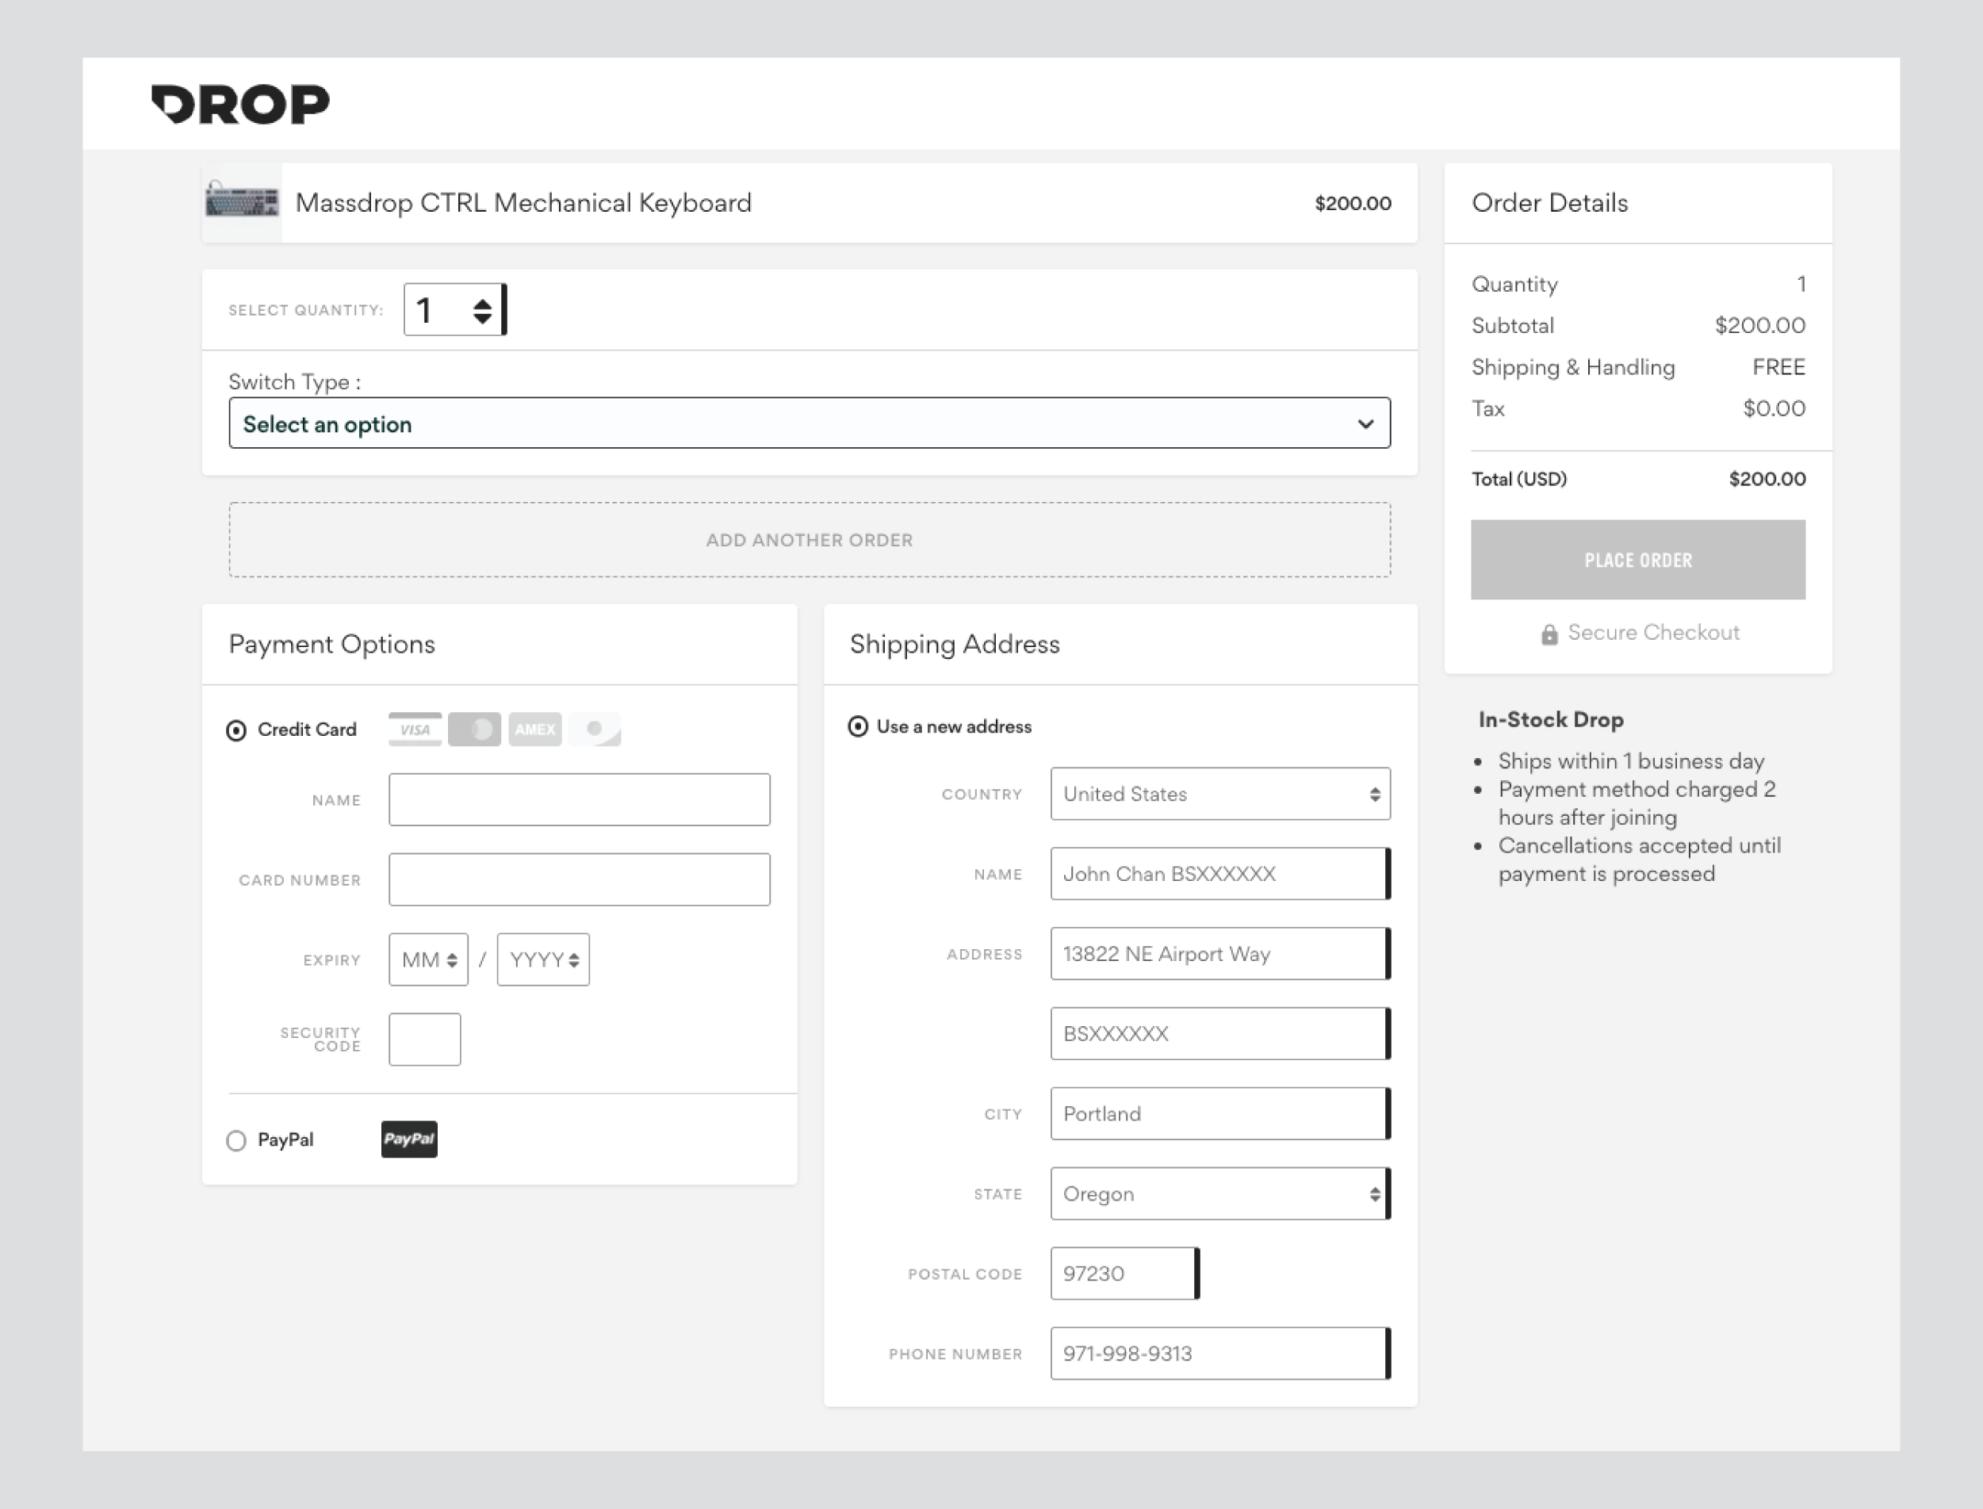Click the Place Order button
The width and height of the screenshot is (1983, 1509).
pyautogui.click(x=1637, y=560)
